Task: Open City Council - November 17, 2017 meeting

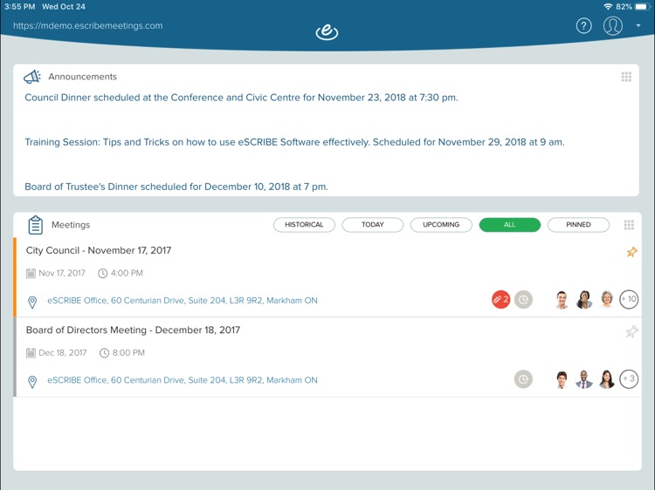Action: [99, 250]
